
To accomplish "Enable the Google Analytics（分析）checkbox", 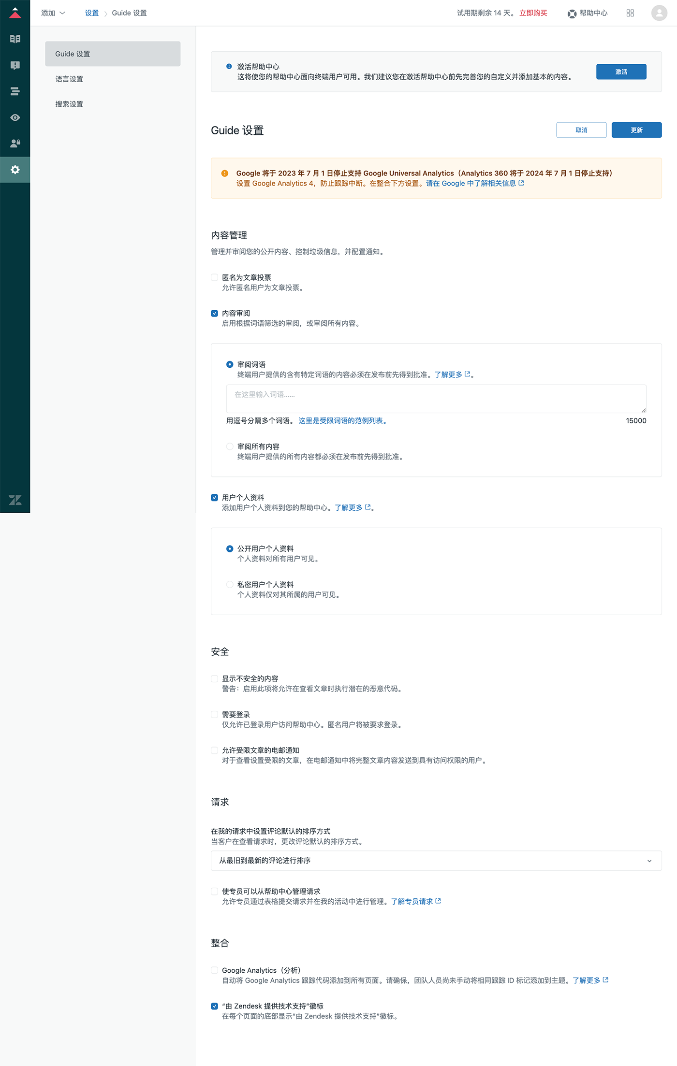I will point(215,970).
